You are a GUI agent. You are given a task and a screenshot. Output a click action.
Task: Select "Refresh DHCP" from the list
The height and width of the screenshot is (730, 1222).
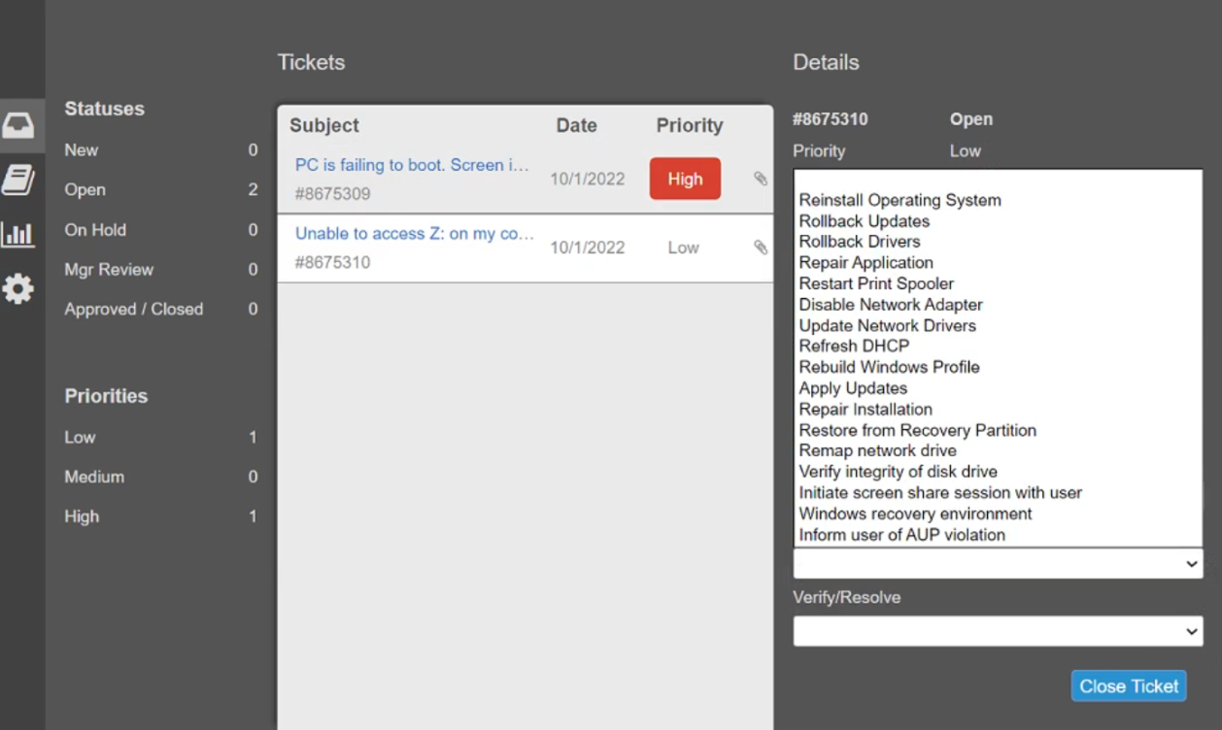pyautogui.click(x=854, y=346)
